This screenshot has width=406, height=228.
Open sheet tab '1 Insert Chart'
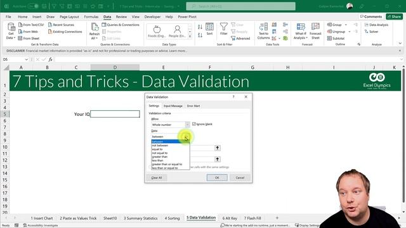click(42, 218)
